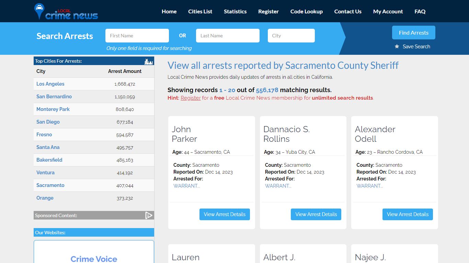This screenshot has width=469, height=263.
Task: Open WARRANT link on Alexander Odell card
Action: coord(370,186)
